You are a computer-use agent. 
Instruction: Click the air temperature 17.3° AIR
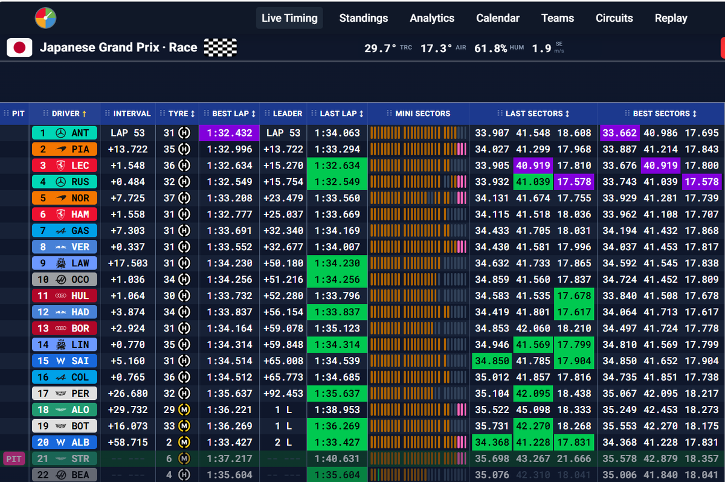coord(443,48)
